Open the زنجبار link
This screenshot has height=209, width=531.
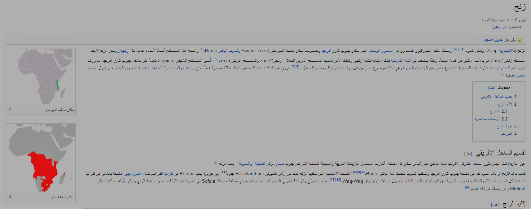pos(123,50)
